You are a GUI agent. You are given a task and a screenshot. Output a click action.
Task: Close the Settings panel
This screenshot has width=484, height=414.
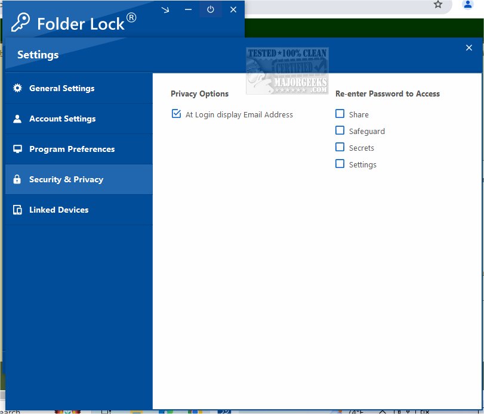pyautogui.click(x=469, y=48)
